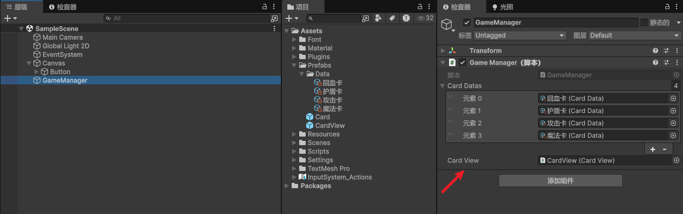
Task: Click the Transform component axes icon
Action: [x=452, y=51]
